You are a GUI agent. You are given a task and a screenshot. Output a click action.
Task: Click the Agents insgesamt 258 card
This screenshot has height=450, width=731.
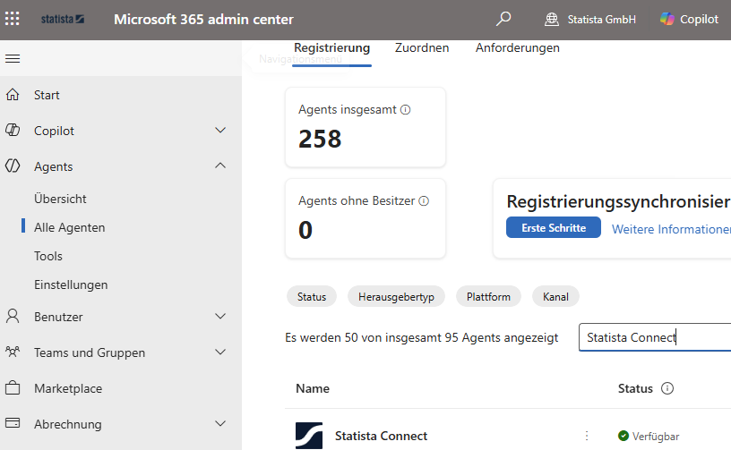point(365,127)
